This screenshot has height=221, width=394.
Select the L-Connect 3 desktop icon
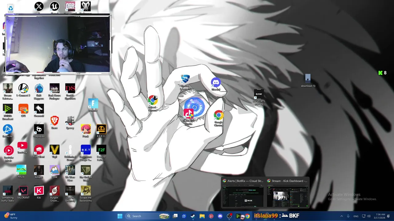click(23, 90)
